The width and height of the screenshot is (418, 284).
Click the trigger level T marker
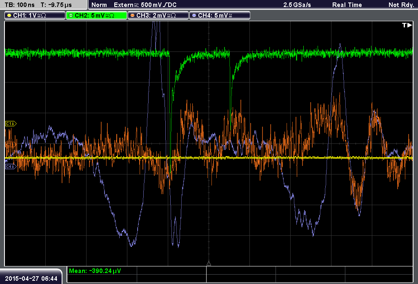tap(407, 25)
